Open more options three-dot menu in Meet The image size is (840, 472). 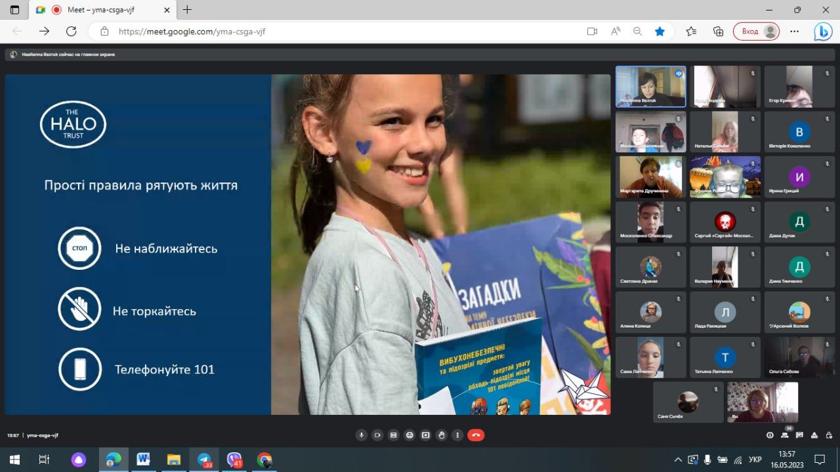(x=457, y=435)
